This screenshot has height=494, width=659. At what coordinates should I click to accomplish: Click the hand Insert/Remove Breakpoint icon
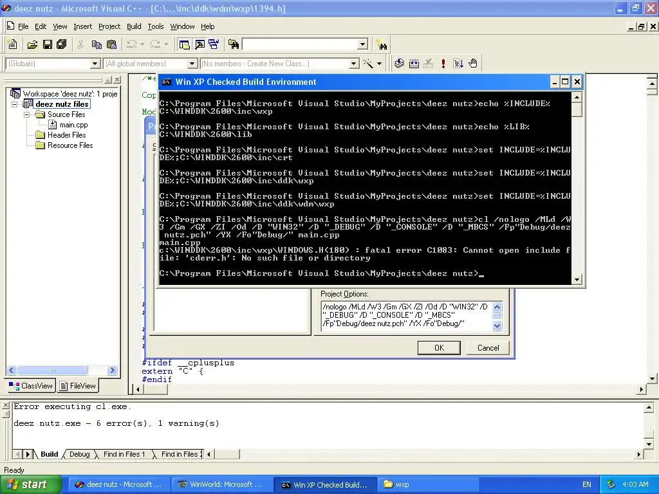(473, 64)
